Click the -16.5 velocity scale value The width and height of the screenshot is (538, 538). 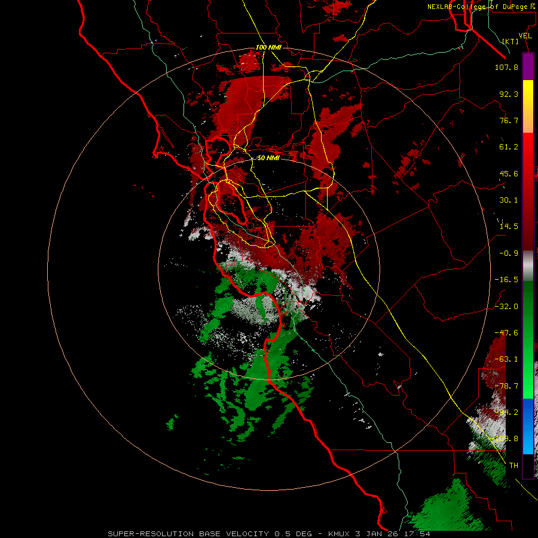pos(506,280)
